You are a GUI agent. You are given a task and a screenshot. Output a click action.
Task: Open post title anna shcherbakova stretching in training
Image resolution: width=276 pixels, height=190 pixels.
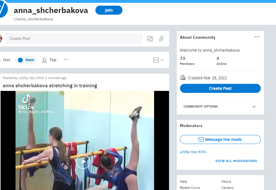coord(50,86)
